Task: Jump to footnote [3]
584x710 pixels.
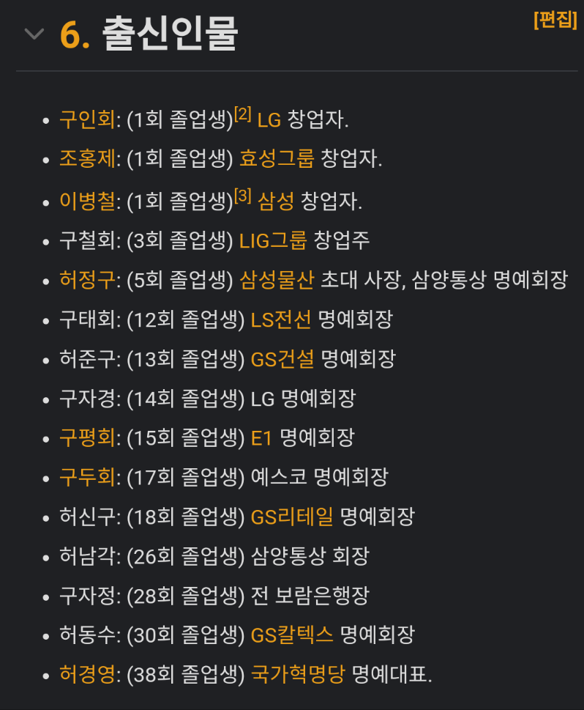Action: click(x=242, y=195)
